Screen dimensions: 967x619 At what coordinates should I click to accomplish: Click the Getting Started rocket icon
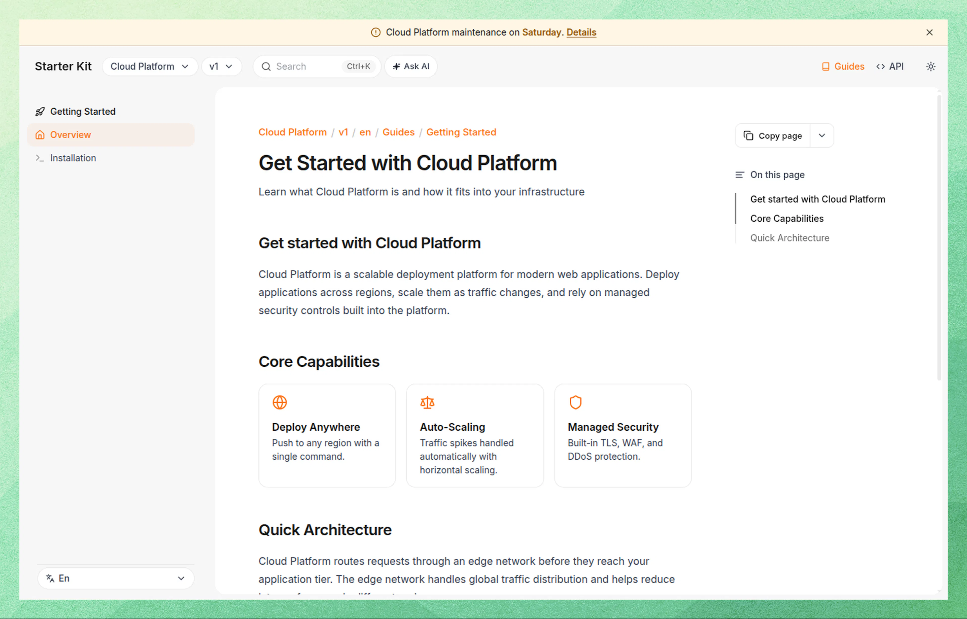(40, 111)
